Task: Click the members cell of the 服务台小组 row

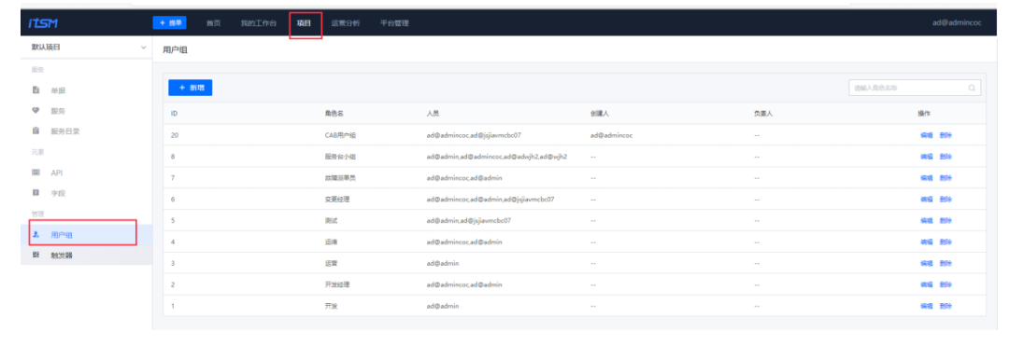Action: click(x=496, y=157)
